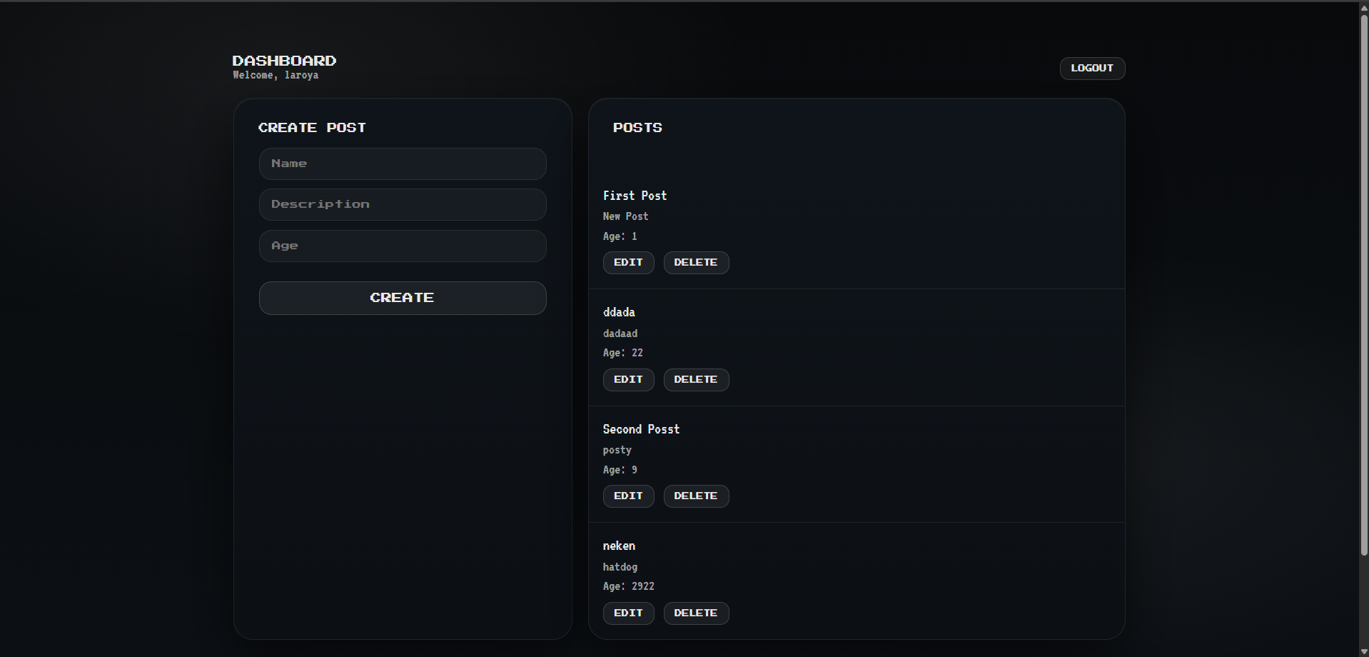This screenshot has width=1369, height=657.
Task: Click the Logout button
Action: point(1092,69)
